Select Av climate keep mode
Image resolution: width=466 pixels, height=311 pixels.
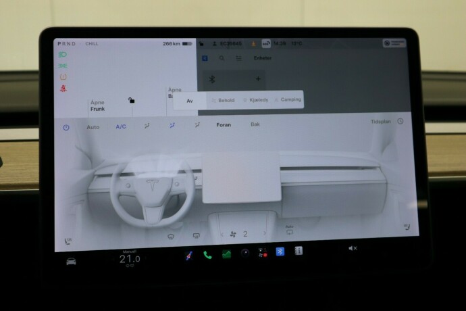coord(190,101)
